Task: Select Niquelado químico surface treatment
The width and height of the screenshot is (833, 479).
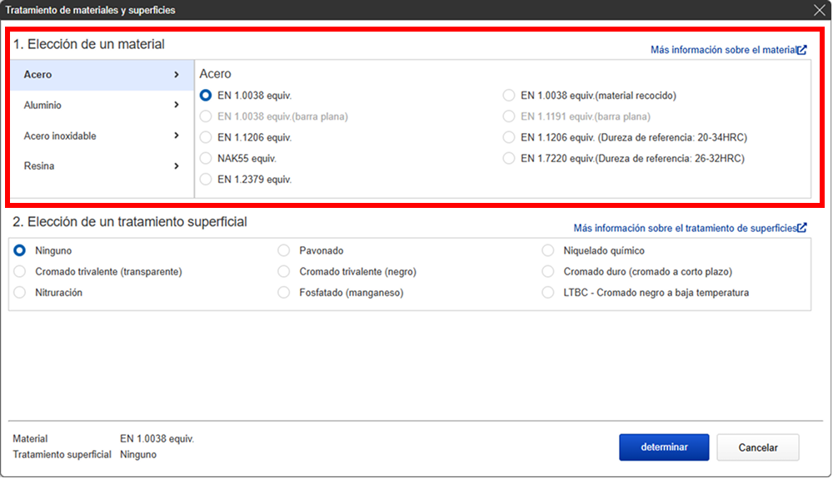Action: (547, 250)
